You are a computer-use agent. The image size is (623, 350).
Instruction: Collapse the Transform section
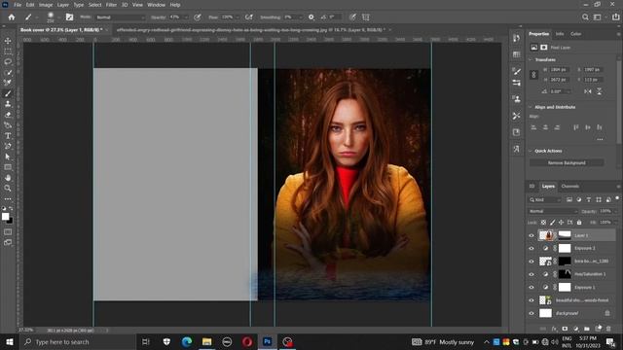(x=531, y=59)
